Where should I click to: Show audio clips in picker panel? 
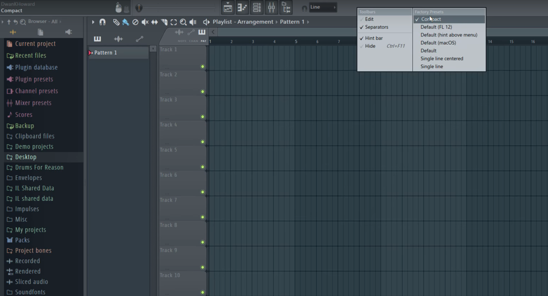coord(118,39)
